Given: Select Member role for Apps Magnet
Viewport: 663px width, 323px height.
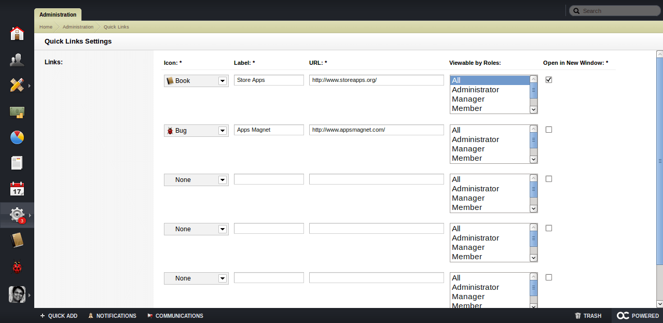Looking at the screenshot, I should pyautogui.click(x=490, y=158).
